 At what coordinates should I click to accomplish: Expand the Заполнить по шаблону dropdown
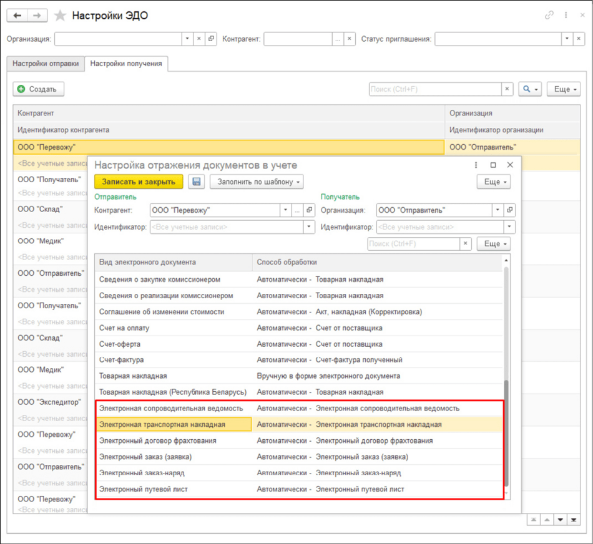257,182
